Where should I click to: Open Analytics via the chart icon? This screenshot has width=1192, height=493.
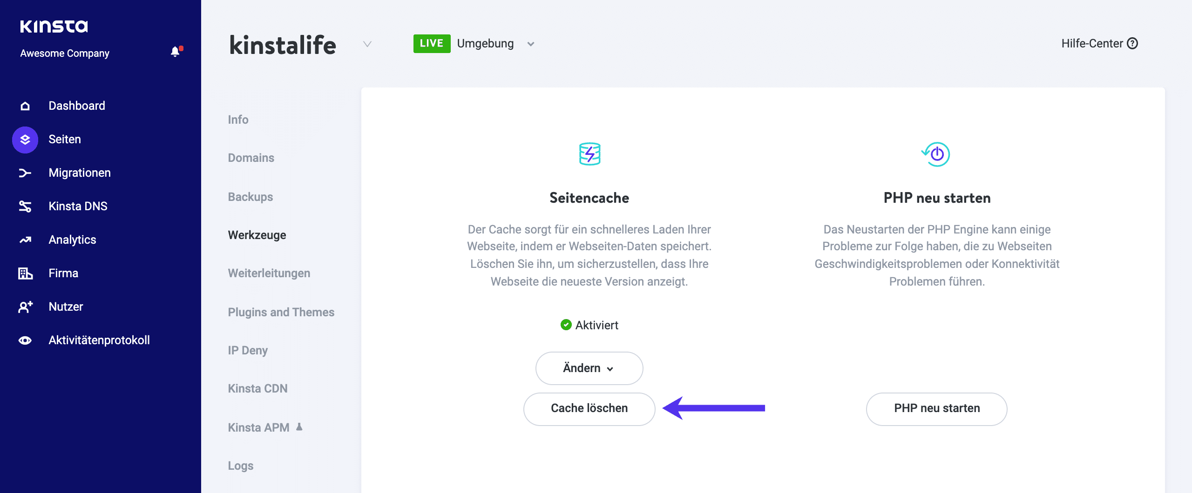(x=24, y=240)
